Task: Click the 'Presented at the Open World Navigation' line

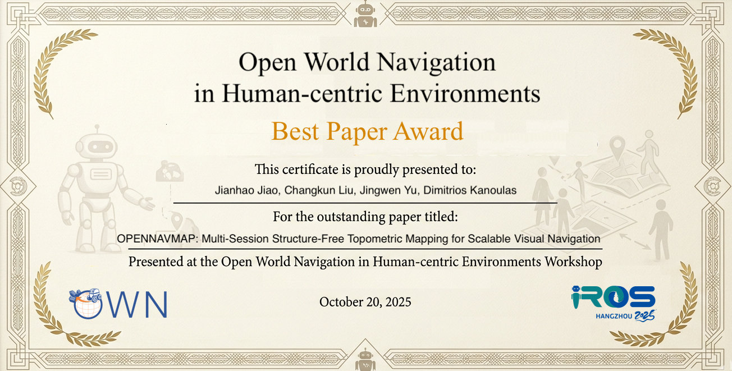Action: pos(365,262)
